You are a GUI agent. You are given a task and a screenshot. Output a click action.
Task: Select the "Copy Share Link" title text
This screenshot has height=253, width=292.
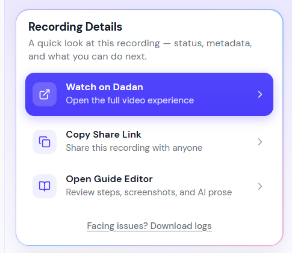click(x=104, y=135)
